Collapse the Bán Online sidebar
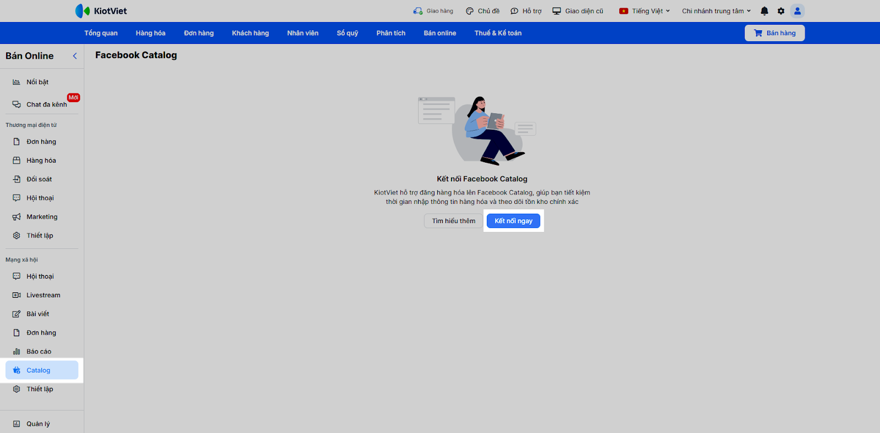Screen dimensions: 880x433 75,56
